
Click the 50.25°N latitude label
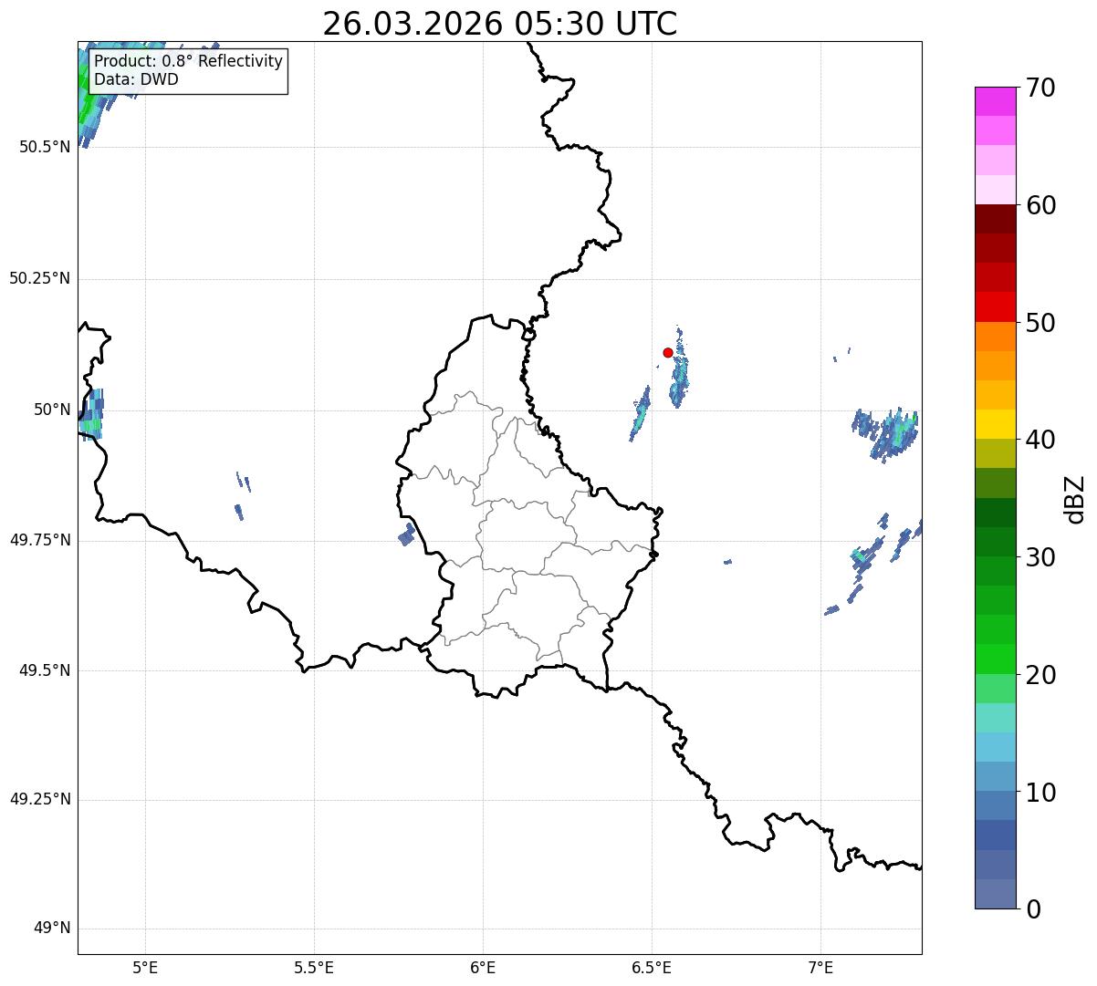[x=40, y=278]
